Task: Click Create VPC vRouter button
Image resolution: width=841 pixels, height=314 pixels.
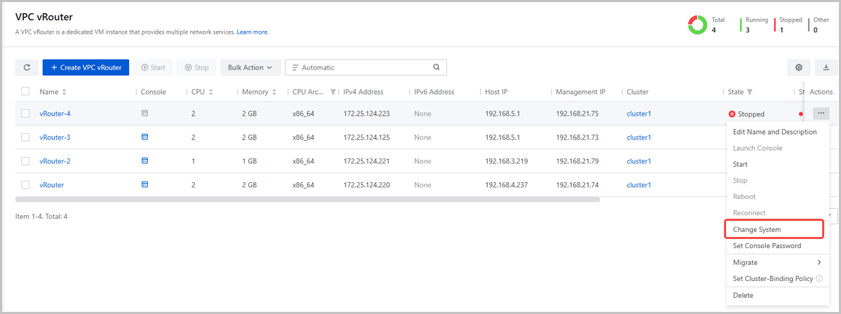Action: coord(86,67)
